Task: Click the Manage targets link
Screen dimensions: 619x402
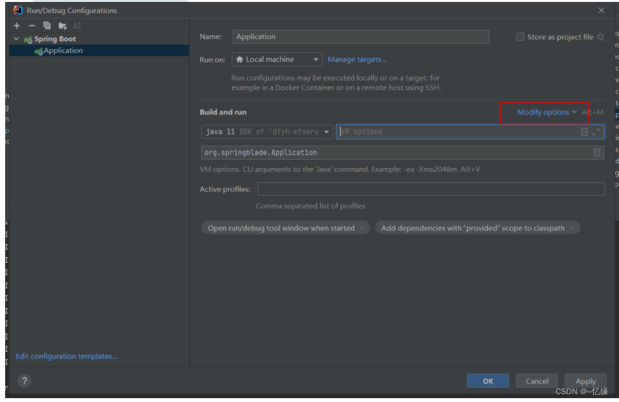Action: (357, 59)
